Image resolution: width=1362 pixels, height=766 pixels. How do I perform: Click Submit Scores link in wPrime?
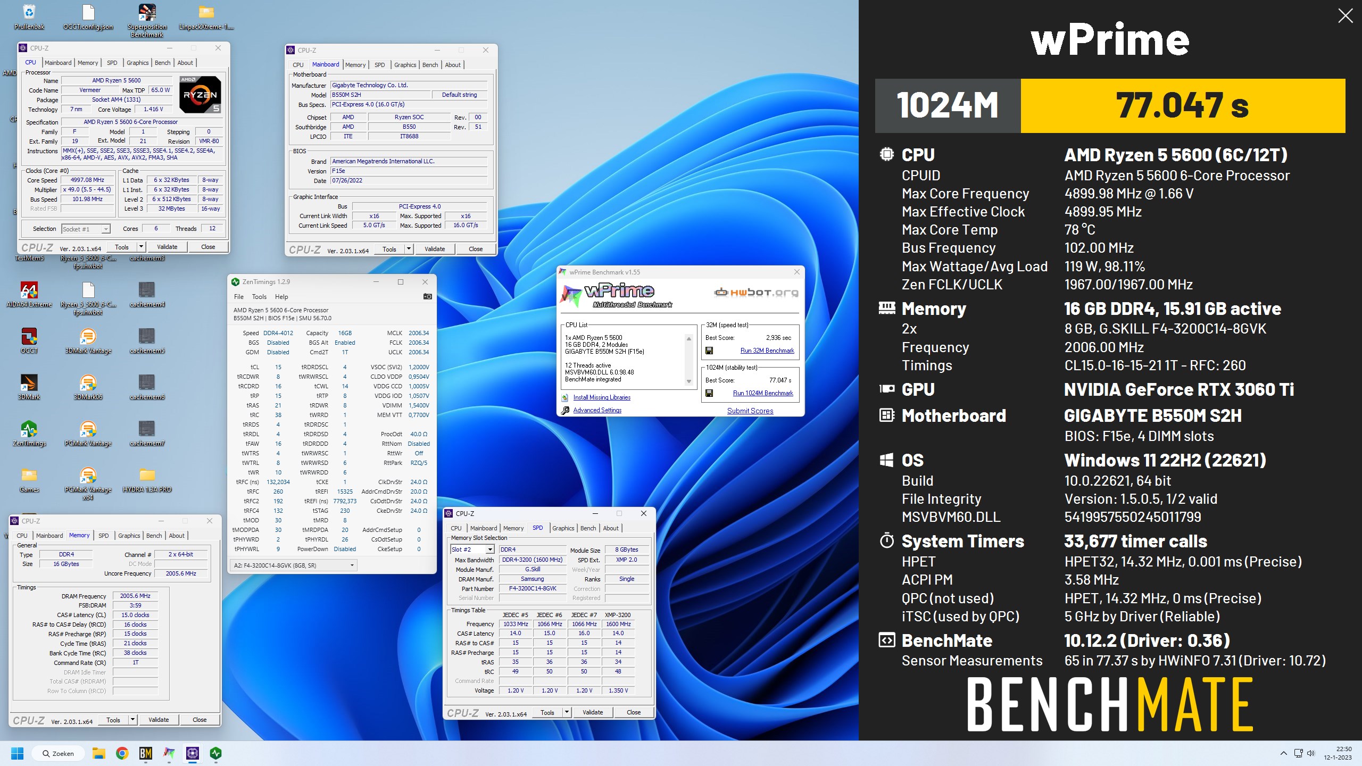point(750,411)
